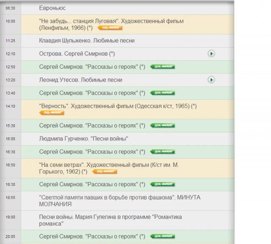Screen dimensions: 271x244
Task: Open Людмила Гурченко "Песни войны" entry
Action: coord(83,139)
